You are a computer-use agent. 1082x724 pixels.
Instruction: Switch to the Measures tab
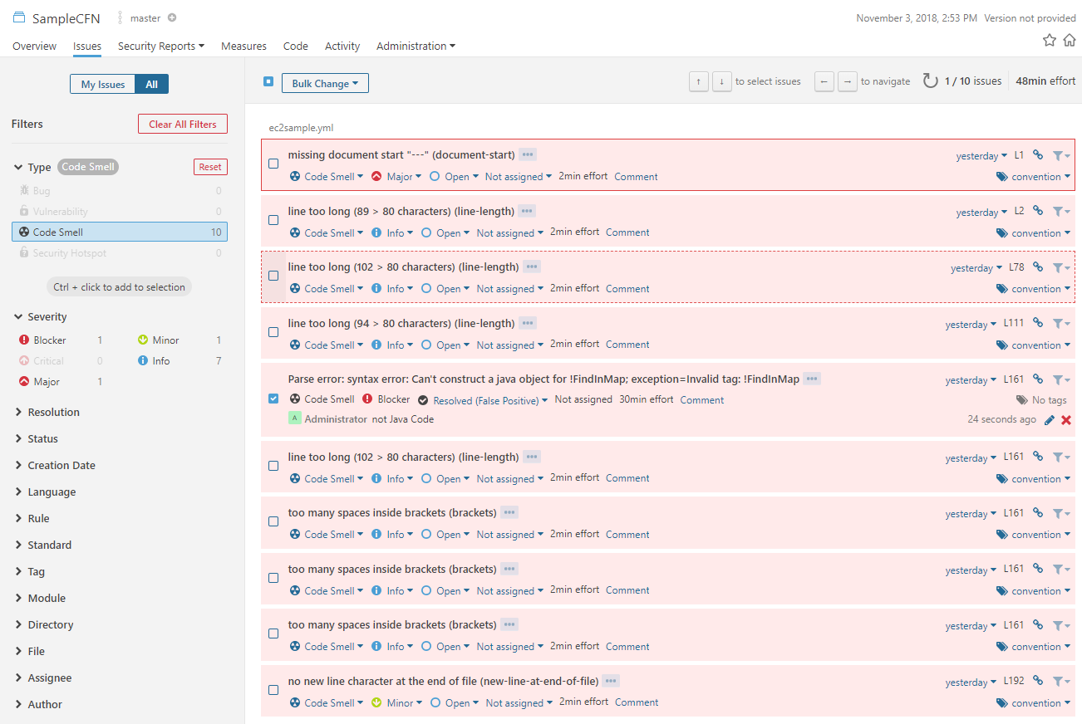point(243,46)
